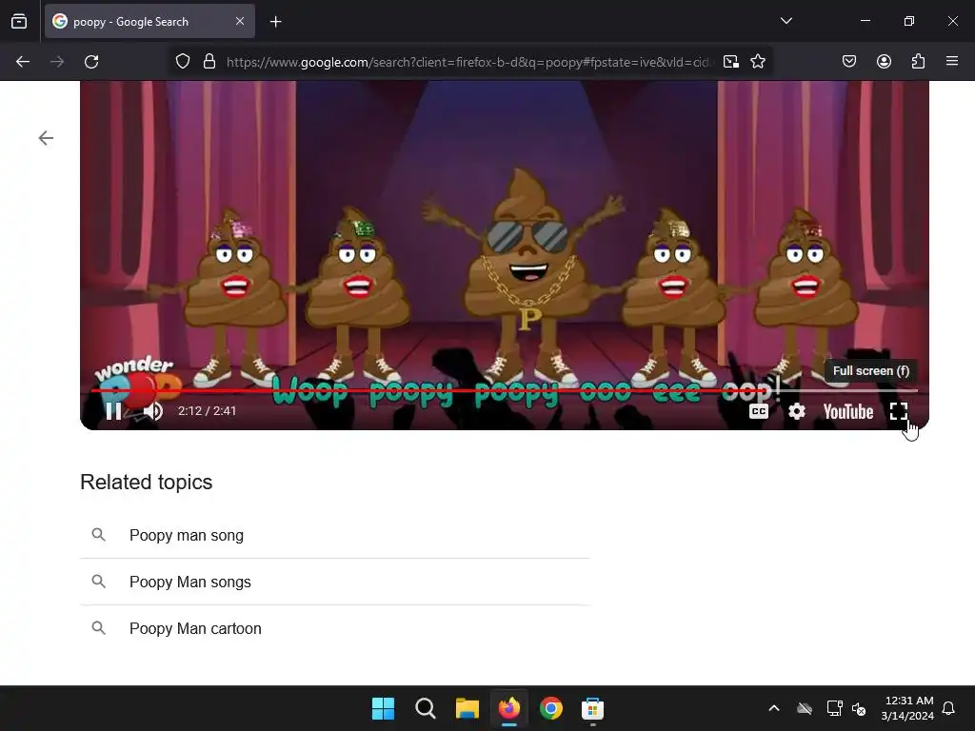Open File Explorer from taskbar
975x731 pixels.
pyautogui.click(x=467, y=708)
